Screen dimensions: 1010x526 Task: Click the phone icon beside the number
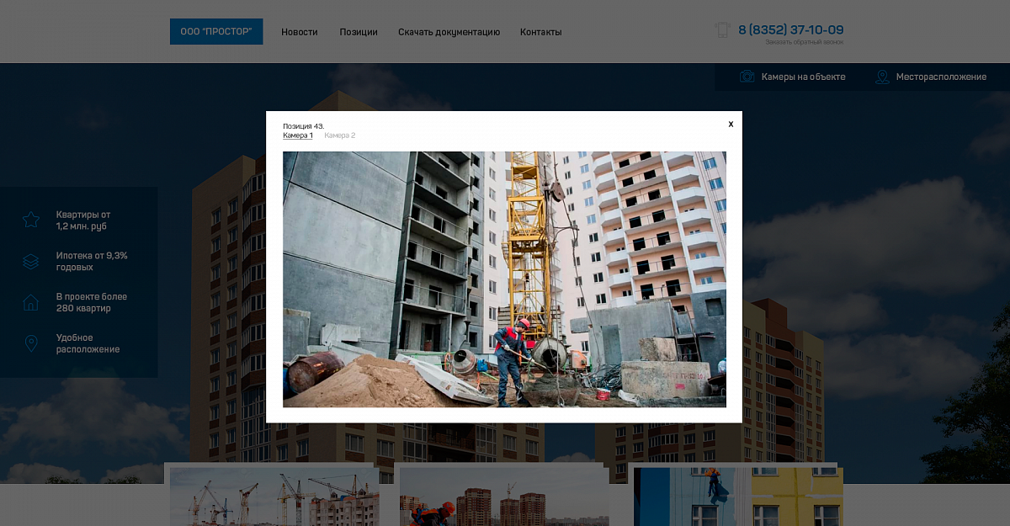tap(722, 30)
